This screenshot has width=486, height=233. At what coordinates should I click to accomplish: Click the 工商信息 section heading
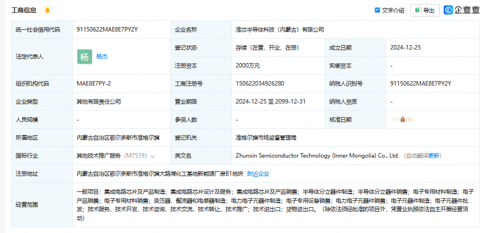click(24, 10)
